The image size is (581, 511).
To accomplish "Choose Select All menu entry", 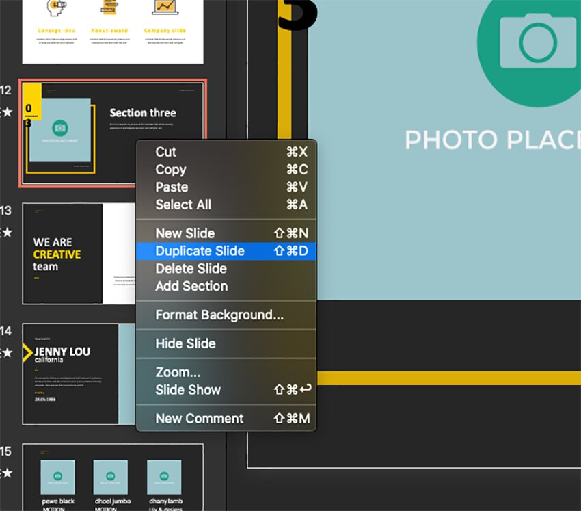I will (183, 205).
